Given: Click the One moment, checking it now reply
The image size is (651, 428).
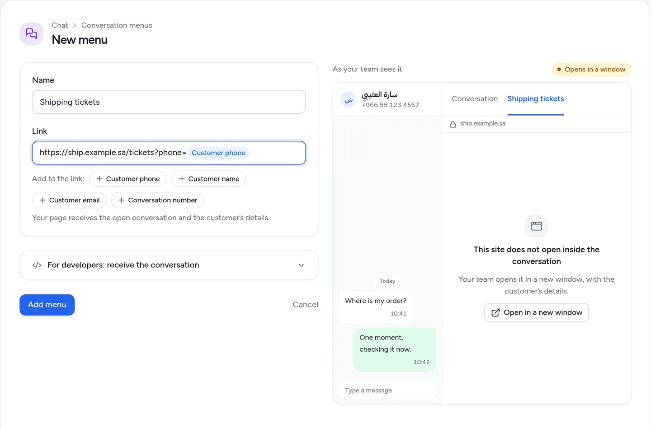Looking at the screenshot, I should (x=394, y=350).
